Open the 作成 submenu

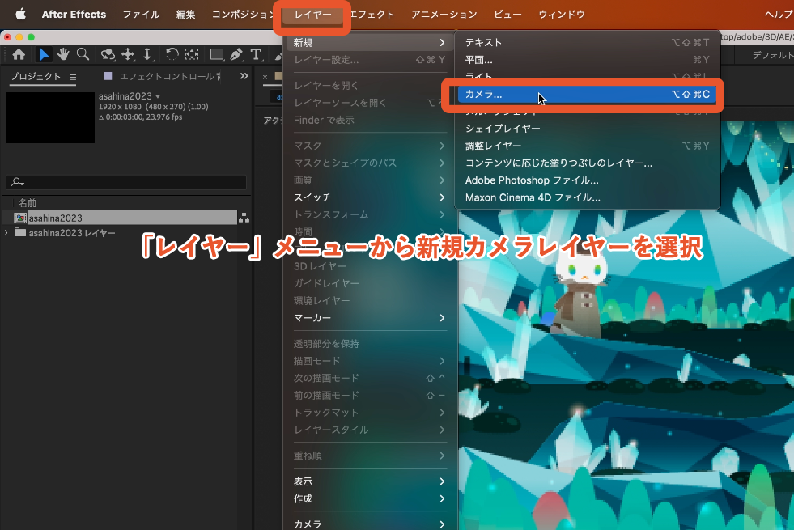coord(369,498)
